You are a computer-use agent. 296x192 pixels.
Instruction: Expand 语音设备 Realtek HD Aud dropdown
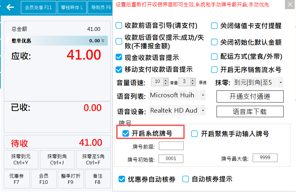point(203,111)
